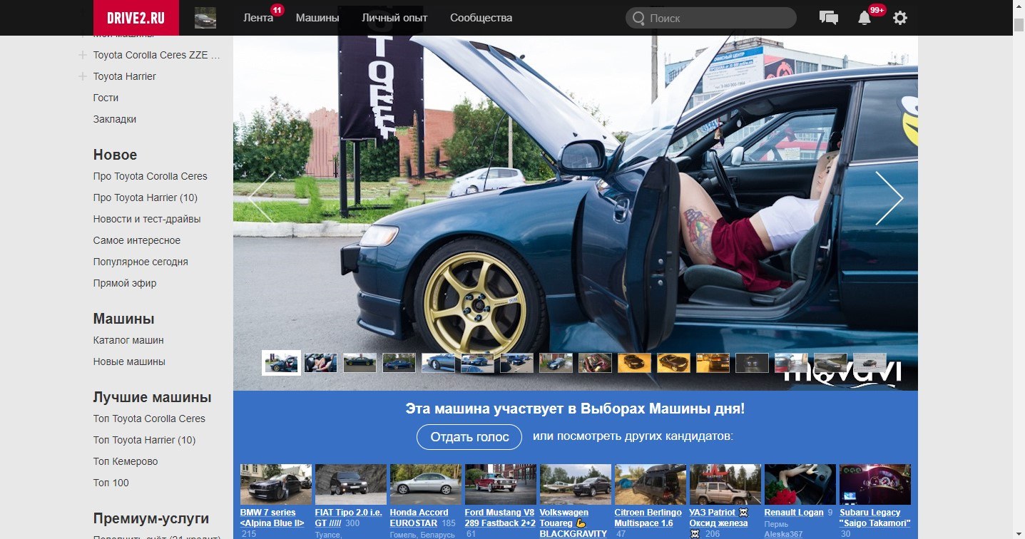Image resolution: width=1025 pixels, height=539 pixels.
Task: Open the user avatar in header
Action: coord(205,18)
